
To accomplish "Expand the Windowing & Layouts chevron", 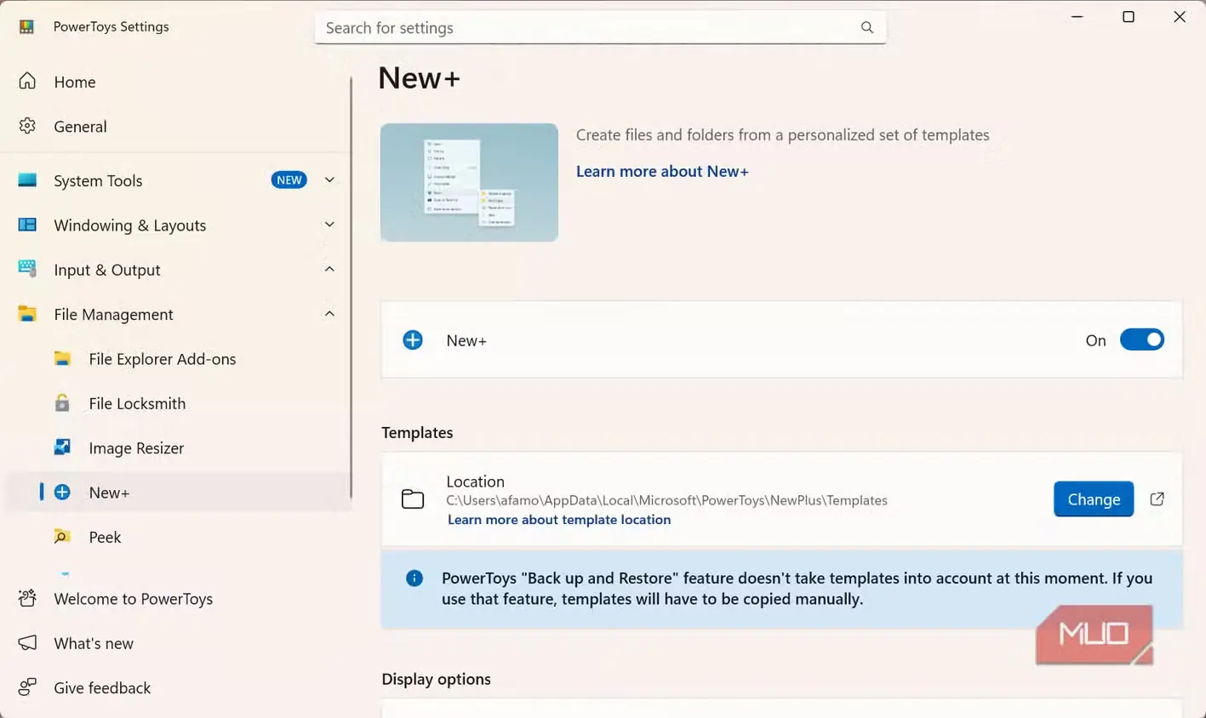I will tap(329, 225).
